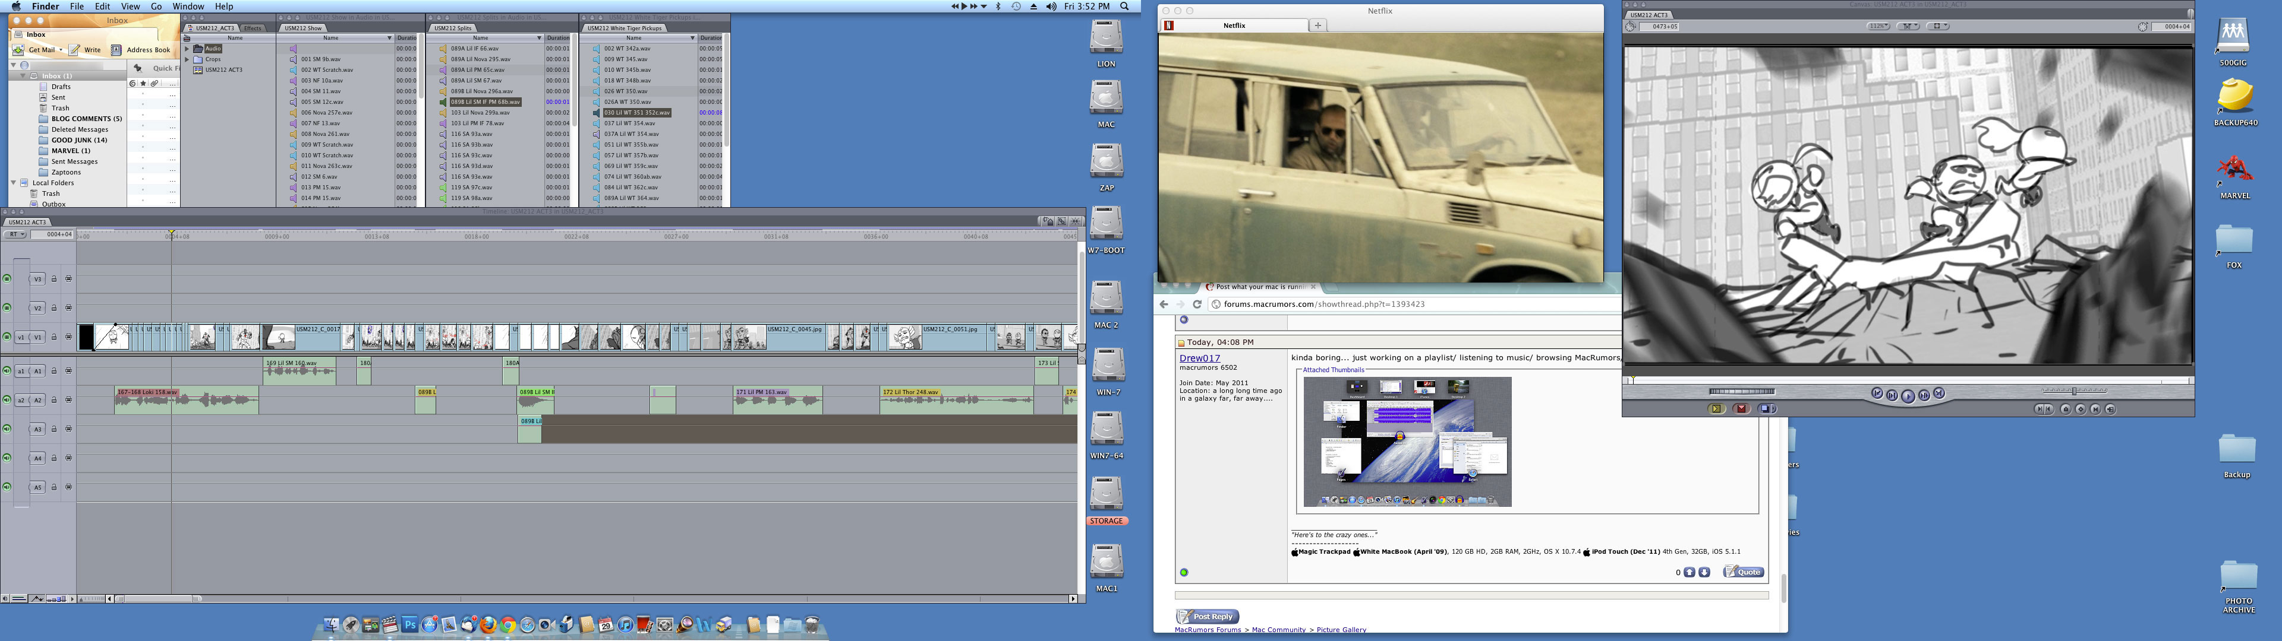The width and height of the screenshot is (2282, 641).
Task: Click the Add Motion Keyframe button in Canvas
Action: coord(2081,409)
